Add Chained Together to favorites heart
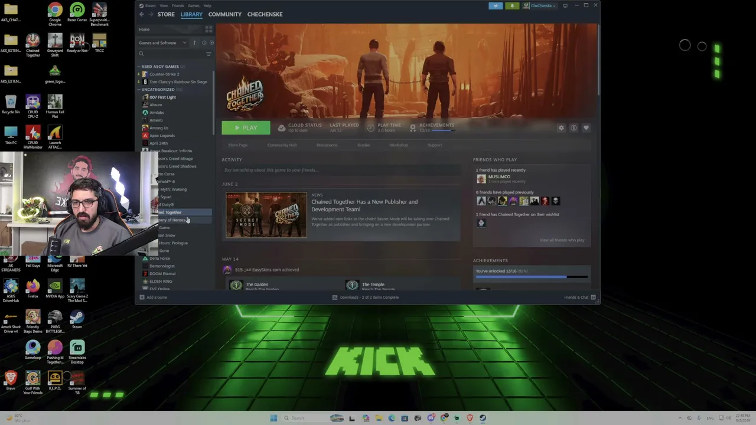 coord(586,127)
